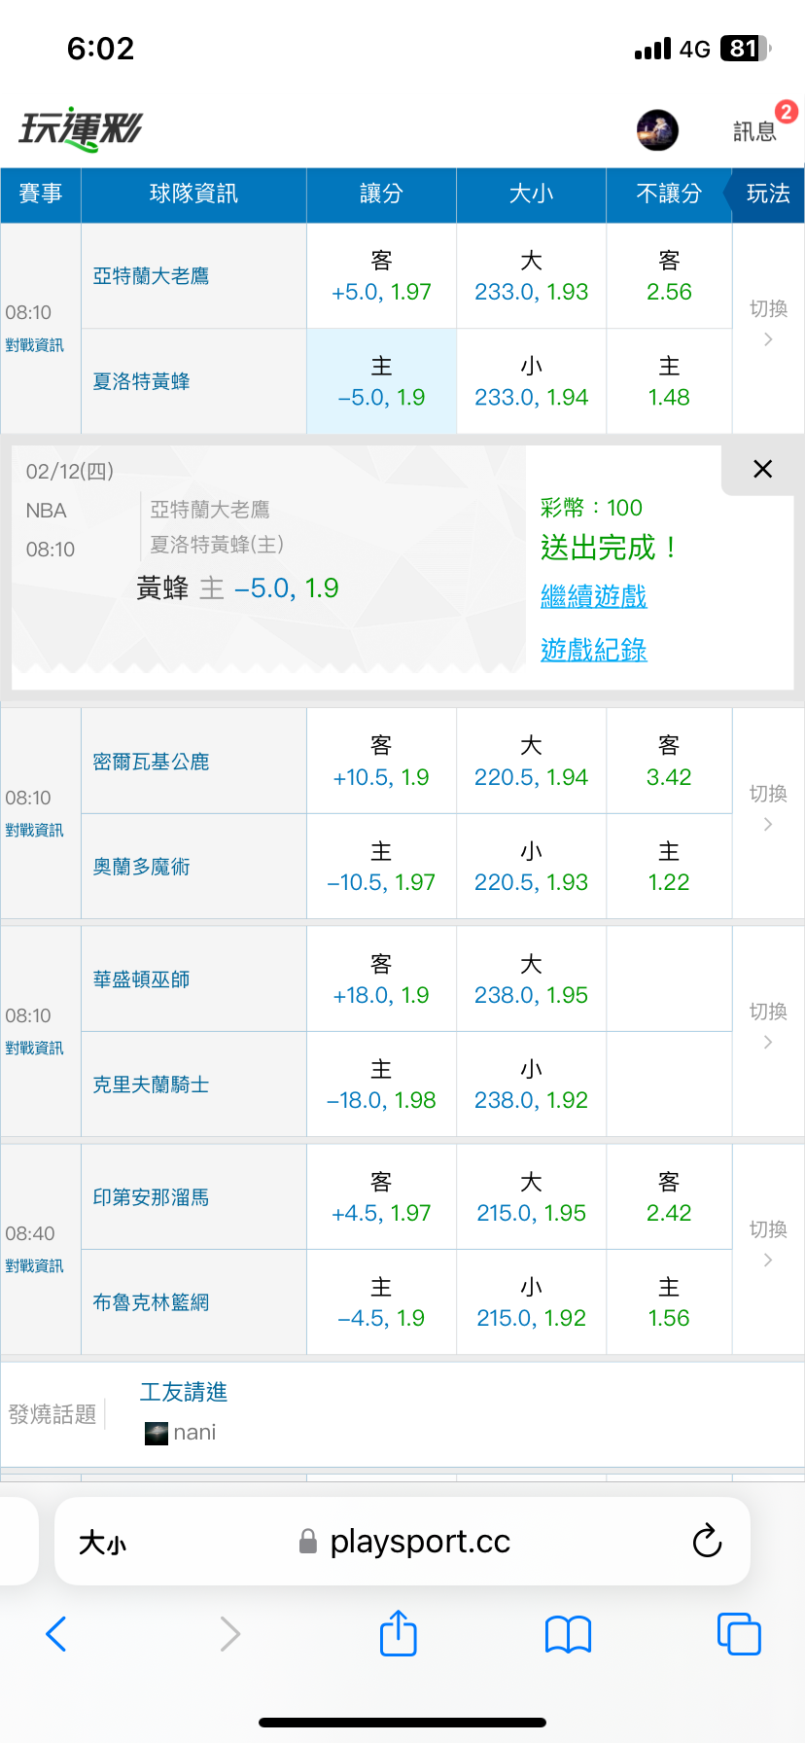Expand 切換 for Hawks vs Hornets game

coord(768,323)
